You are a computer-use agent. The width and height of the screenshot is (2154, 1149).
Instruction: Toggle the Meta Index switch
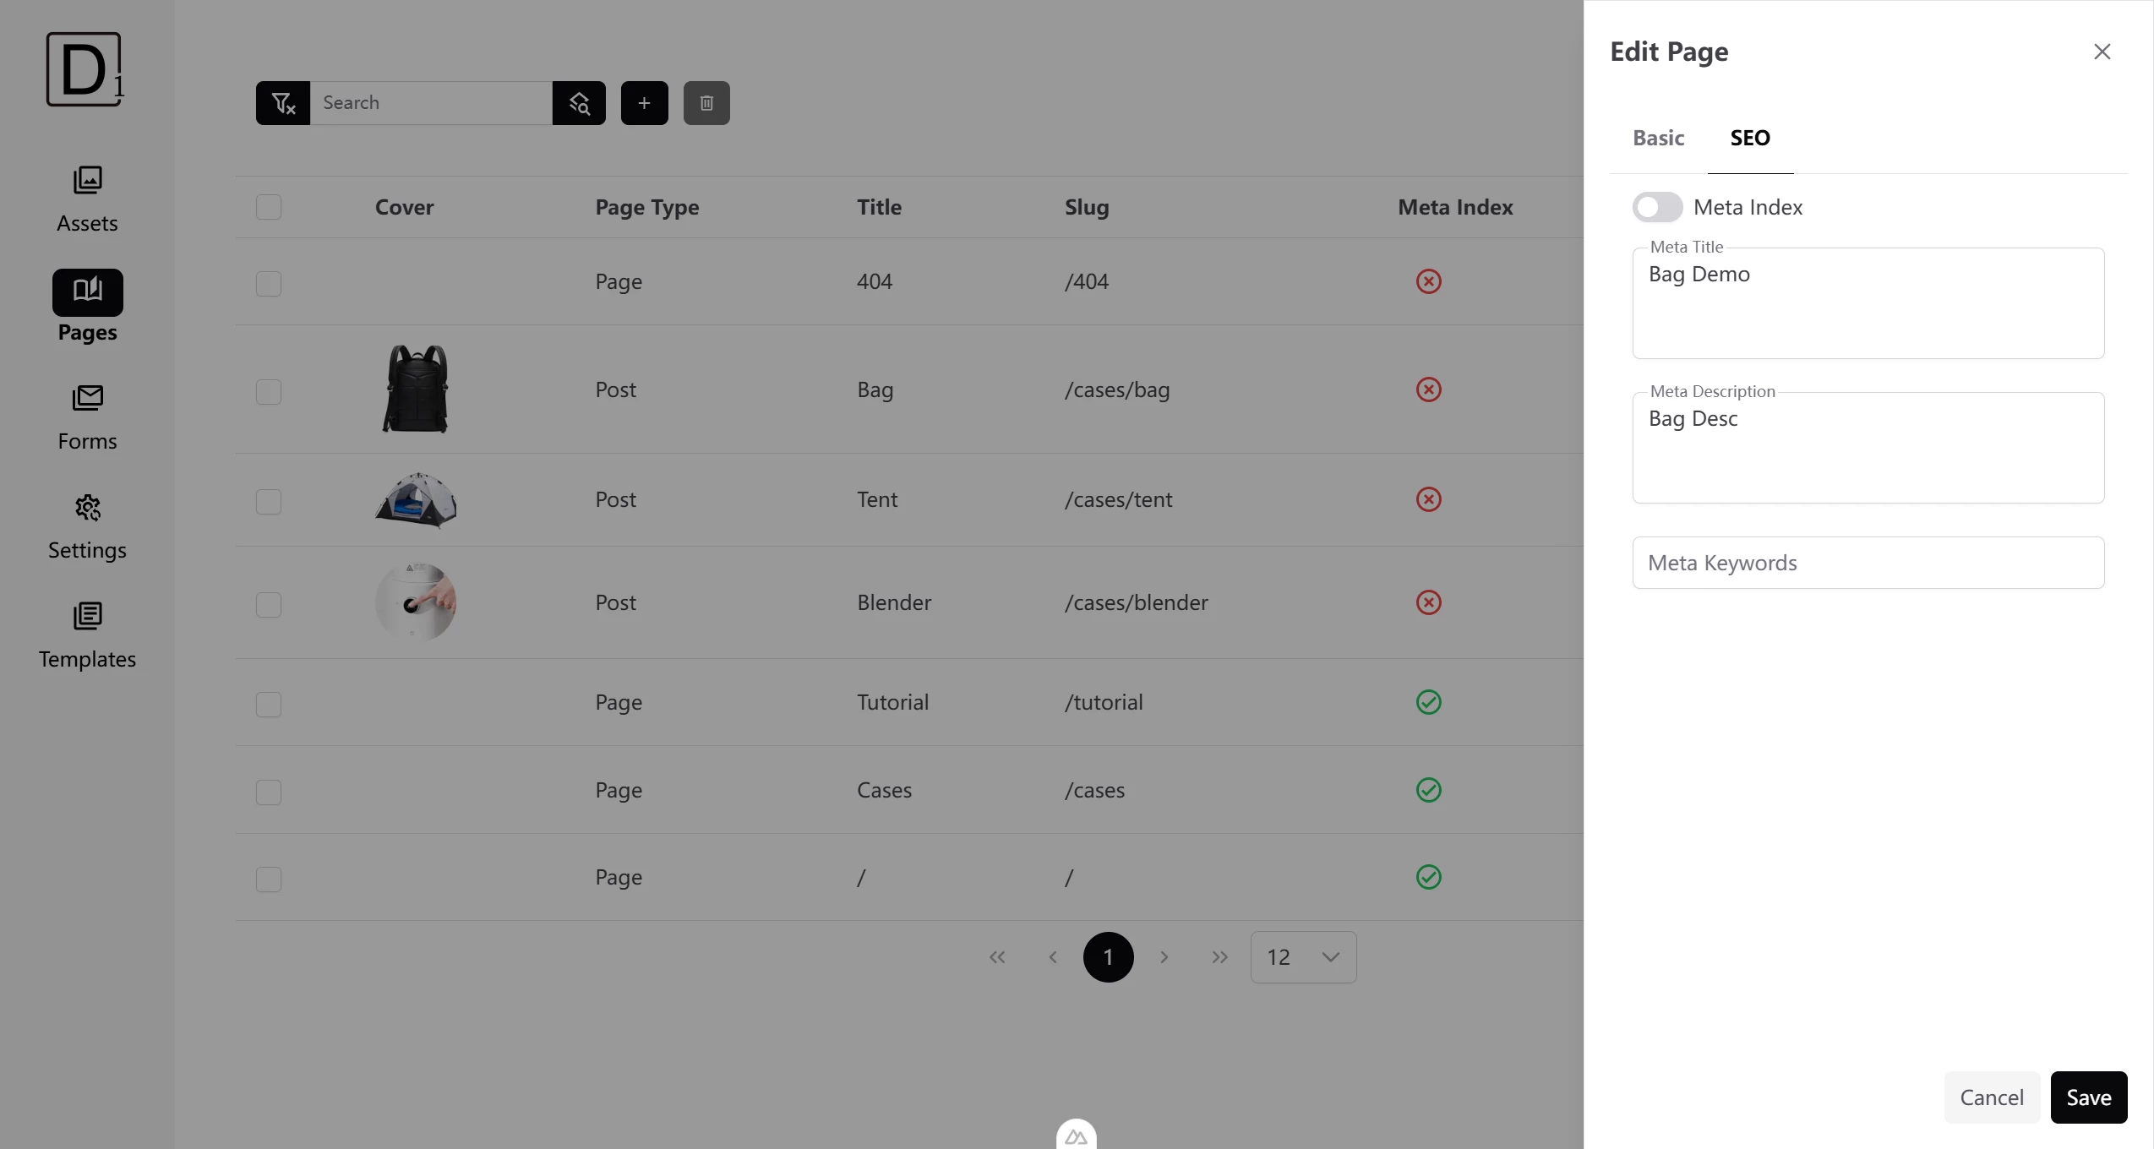1657,207
